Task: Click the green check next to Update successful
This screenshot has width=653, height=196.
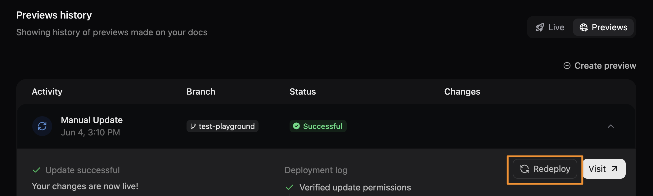Action: coord(36,169)
